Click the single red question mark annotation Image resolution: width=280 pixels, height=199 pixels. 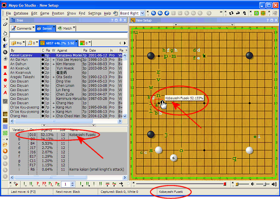38,184
